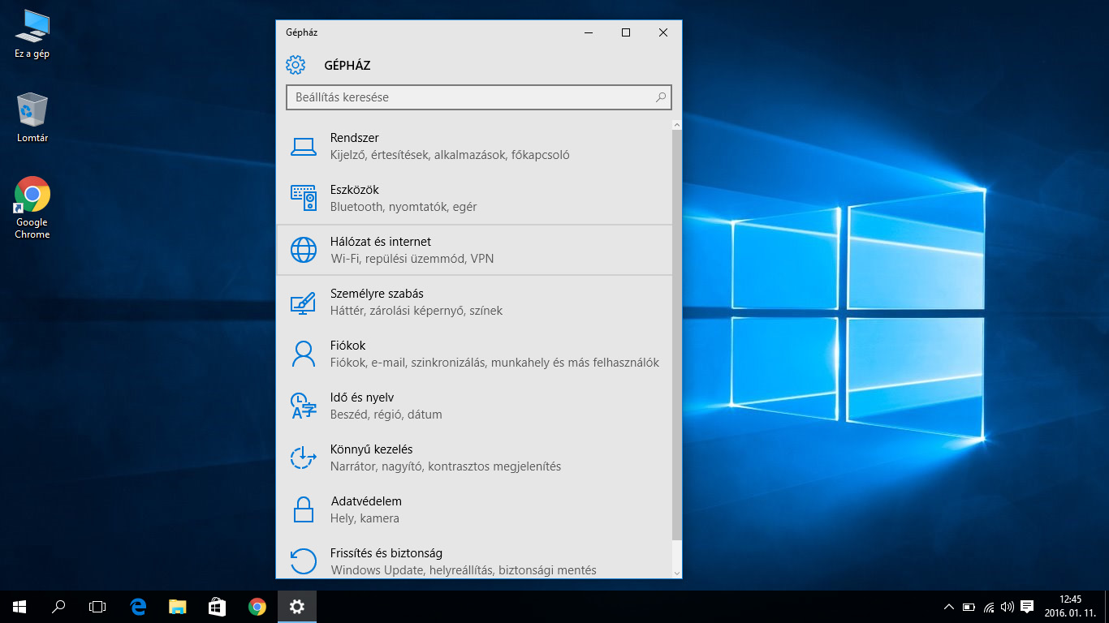Open Idő és nyelv icon
This screenshot has width=1109, height=623.
[303, 406]
